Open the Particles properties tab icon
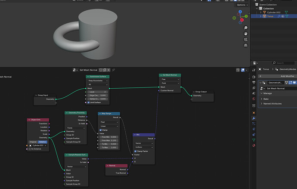 click(x=254, y=124)
